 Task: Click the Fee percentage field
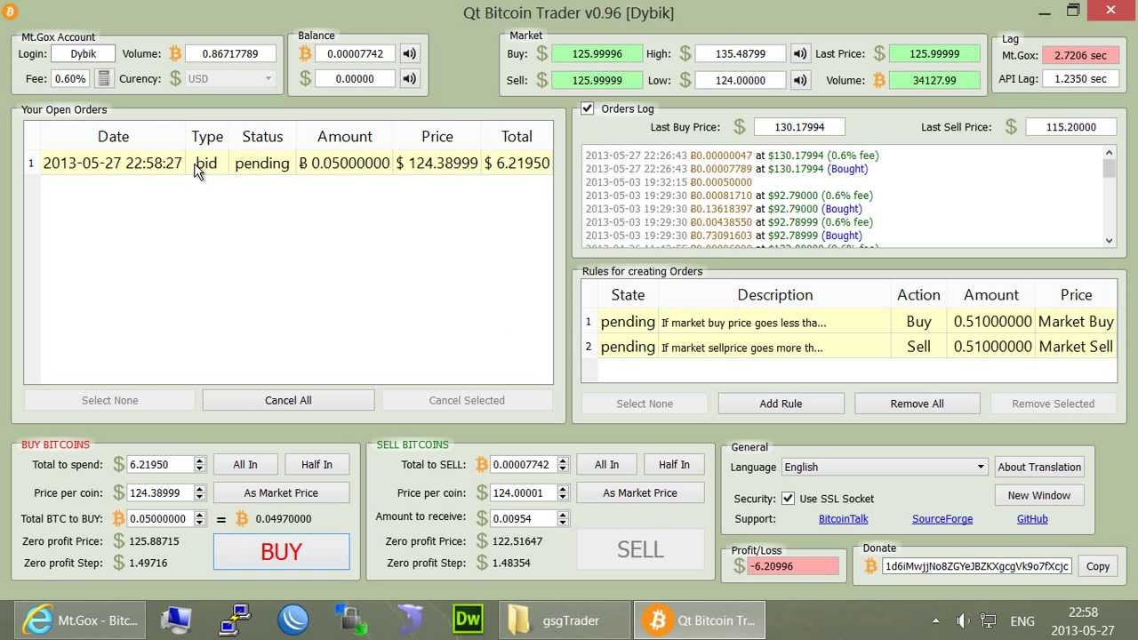pos(70,78)
